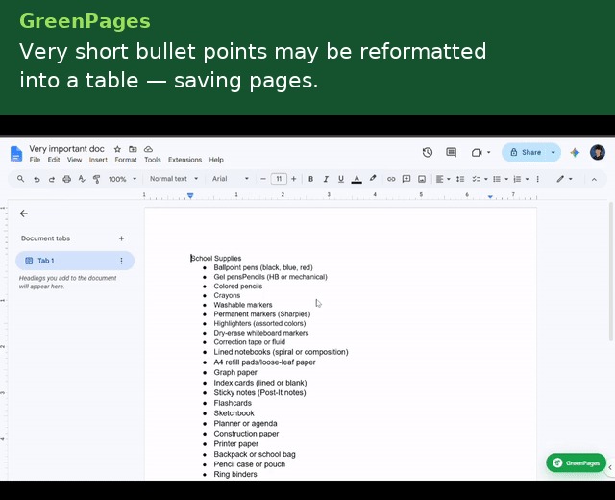615x500 pixels.
Task: Click the left indent ruler marker
Action: (x=190, y=195)
